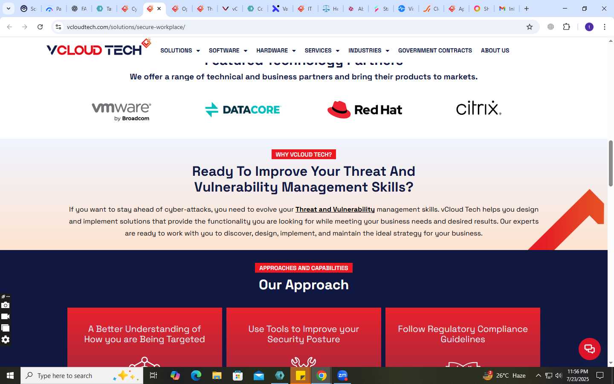
Task: Click the APPROACHES AND CAPABILITIES badge
Action: 304,268
